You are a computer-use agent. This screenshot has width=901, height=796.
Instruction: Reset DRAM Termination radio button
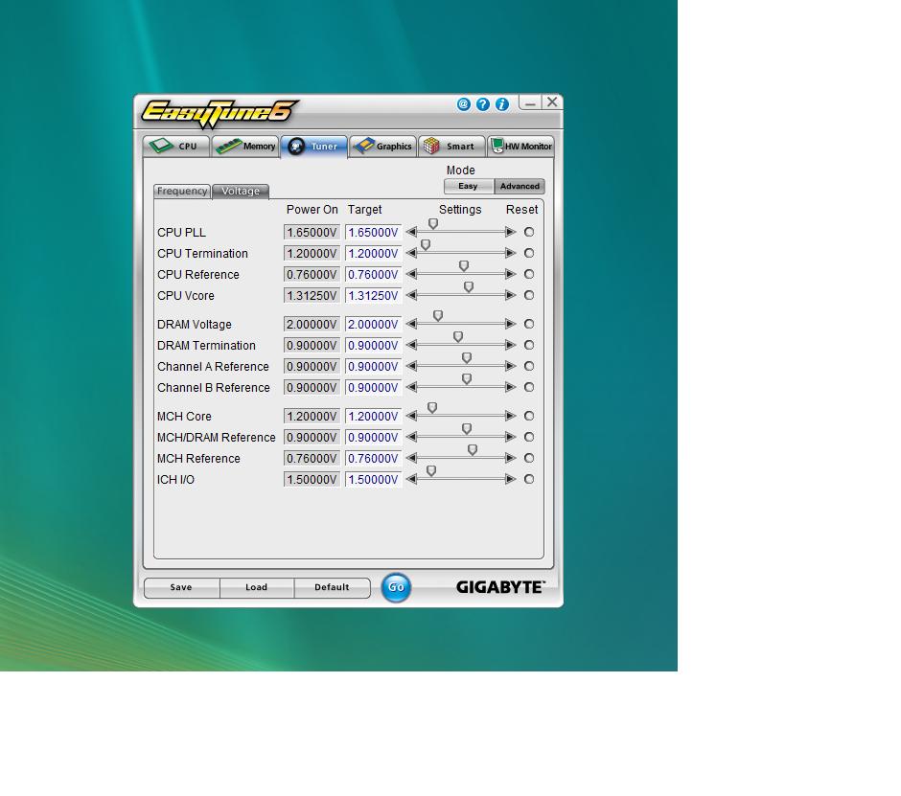tap(529, 345)
